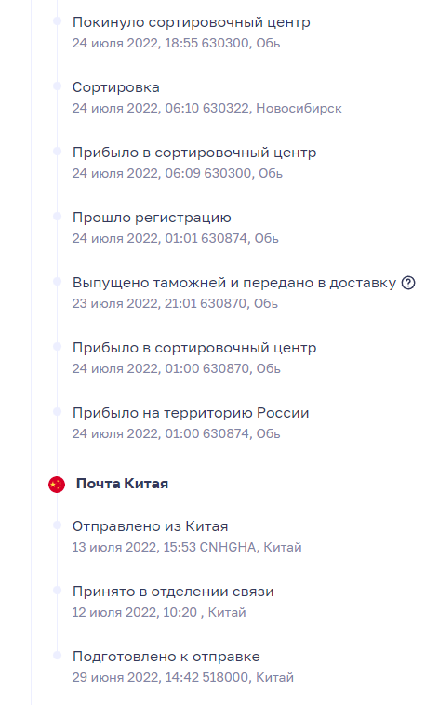The width and height of the screenshot is (439, 705).
Task: Select the Почта Китая section heading
Action: [123, 484]
